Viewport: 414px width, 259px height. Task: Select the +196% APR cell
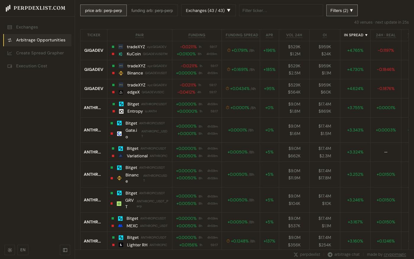[269, 51]
